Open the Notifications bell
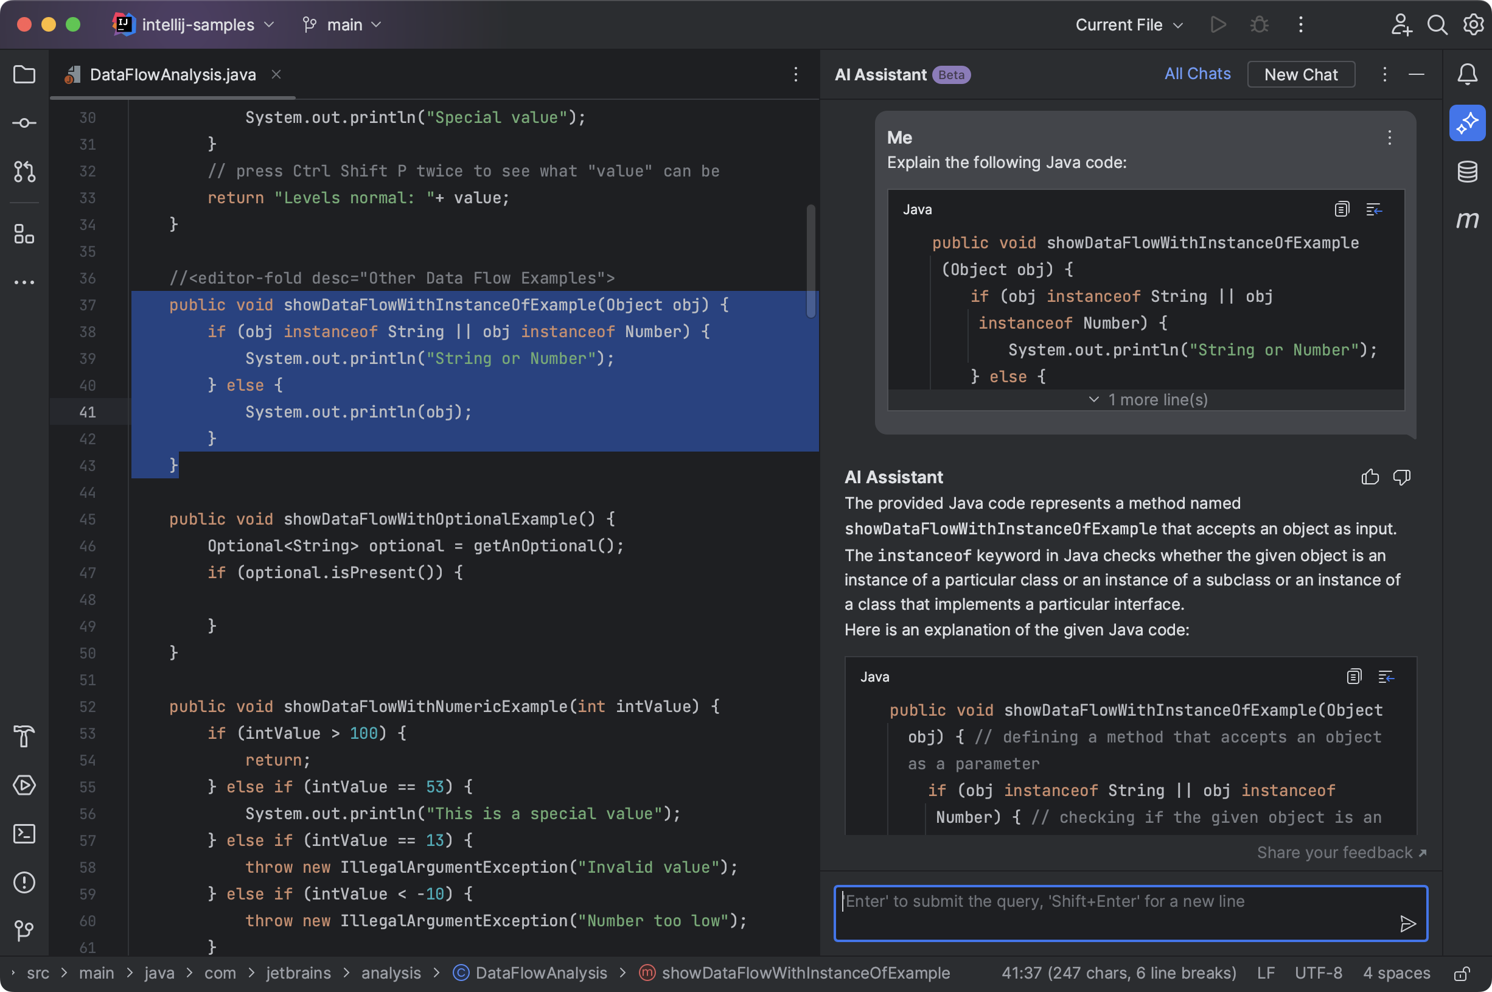This screenshot has width=1492, height=992. (x=1467, y=74)
